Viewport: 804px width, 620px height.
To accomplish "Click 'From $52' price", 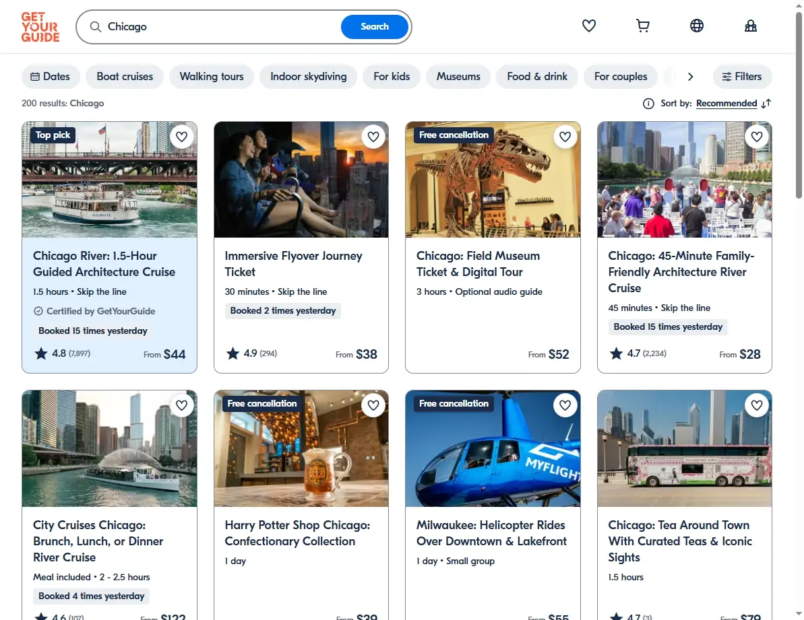I will click(x=549, y=354).
